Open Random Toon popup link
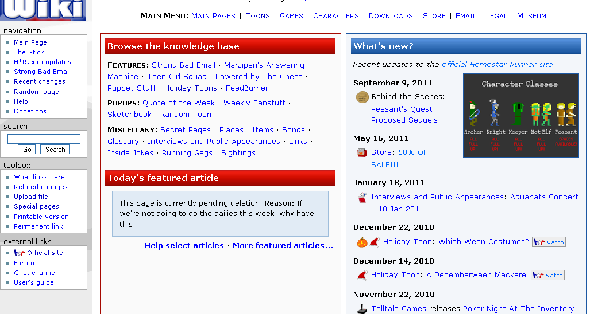Image resolution: width=594 pixels, height=314 pixels. click(186, 114)
